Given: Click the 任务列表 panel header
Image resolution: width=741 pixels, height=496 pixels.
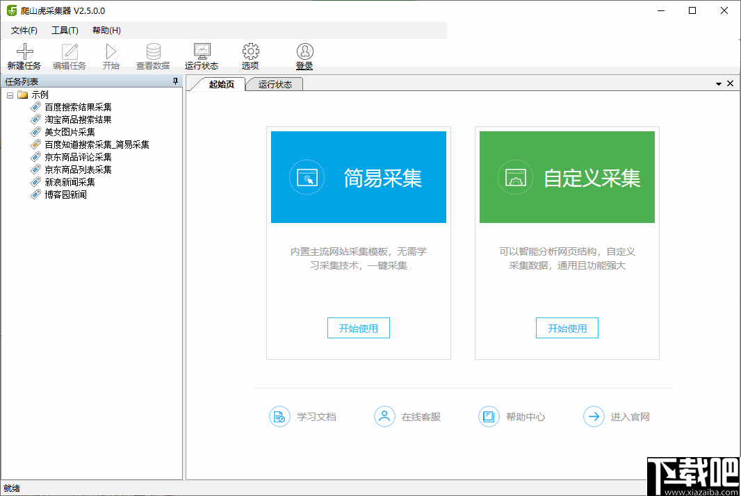Looking at the screenshot, I should pyautogui.click(x=92, y=81).
